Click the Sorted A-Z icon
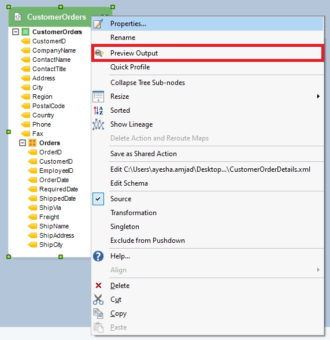 pos(98,110)
